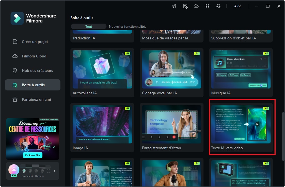Close the Filmora window

(279, 6)
